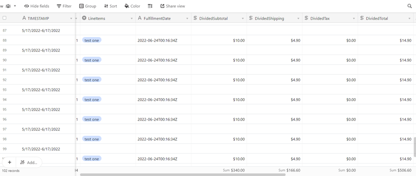Click the search magnifier icon
The image size is (416, 176).
409,6
